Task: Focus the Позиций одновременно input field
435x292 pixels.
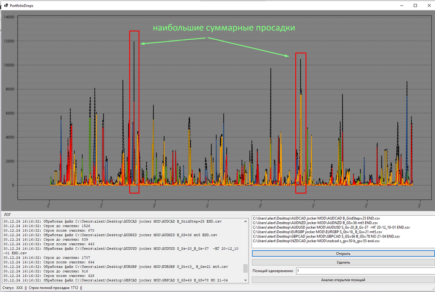Action: pos(366,271)
